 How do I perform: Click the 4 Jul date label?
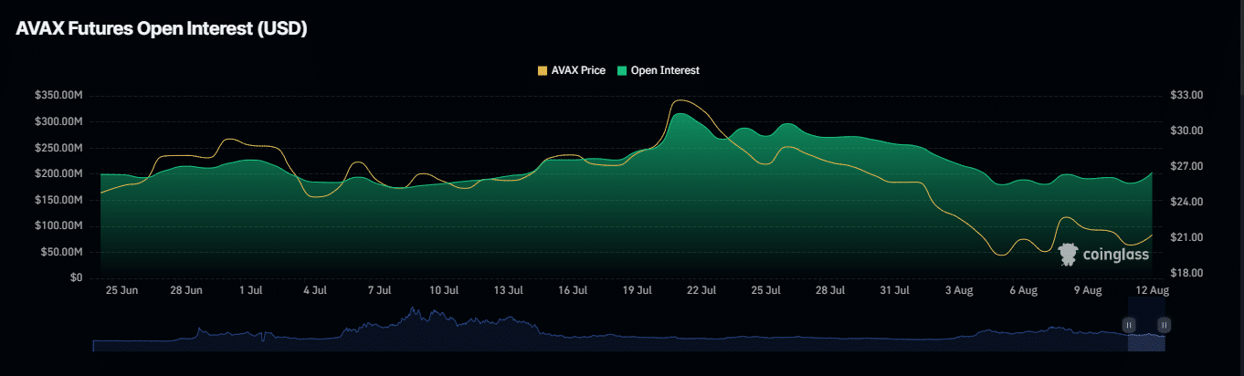pyautogui.click(x=315, y=290)
